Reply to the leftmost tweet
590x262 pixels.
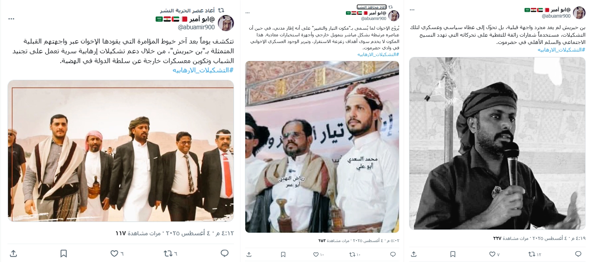click(x=224, y=253)
